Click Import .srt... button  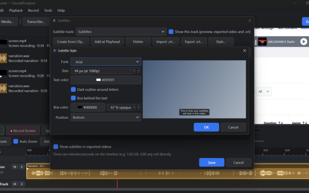click(166, 42)
